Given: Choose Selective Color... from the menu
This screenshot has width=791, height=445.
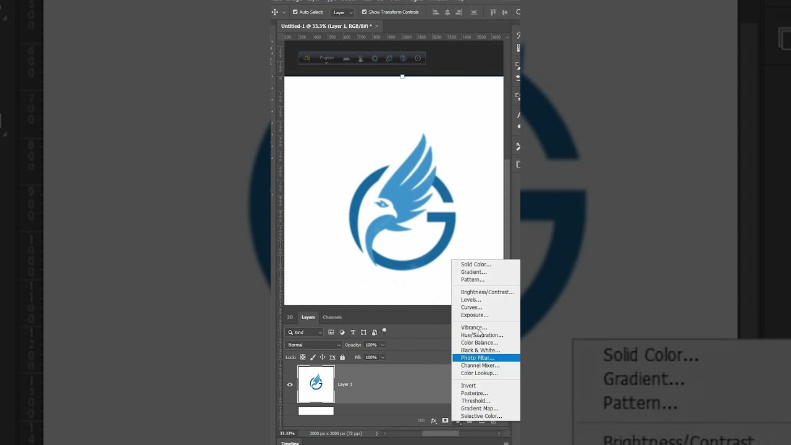Looking at the screenshot, I should pyautogui.click(x=486, y=416).
